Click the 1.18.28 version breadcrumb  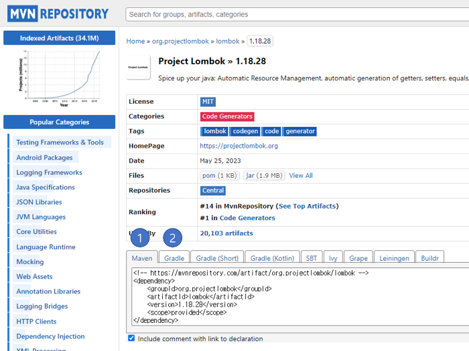click(x=260, y=41)
